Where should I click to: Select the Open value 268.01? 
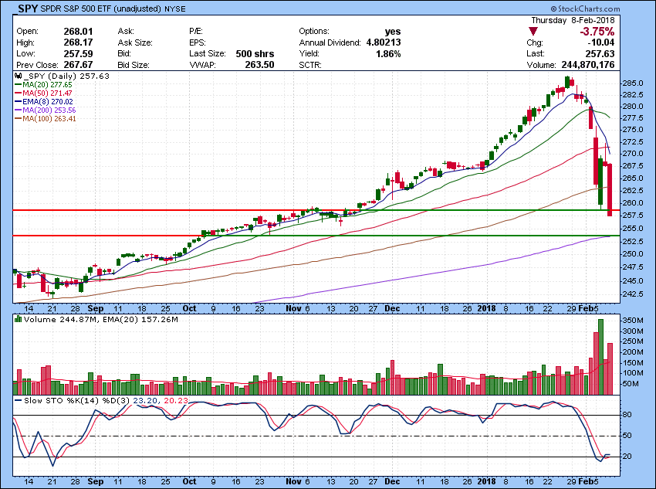(x=78, y=32)
